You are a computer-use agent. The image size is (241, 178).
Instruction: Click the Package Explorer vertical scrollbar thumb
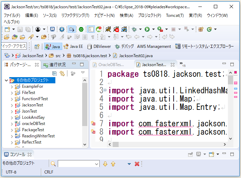(85, 104)
